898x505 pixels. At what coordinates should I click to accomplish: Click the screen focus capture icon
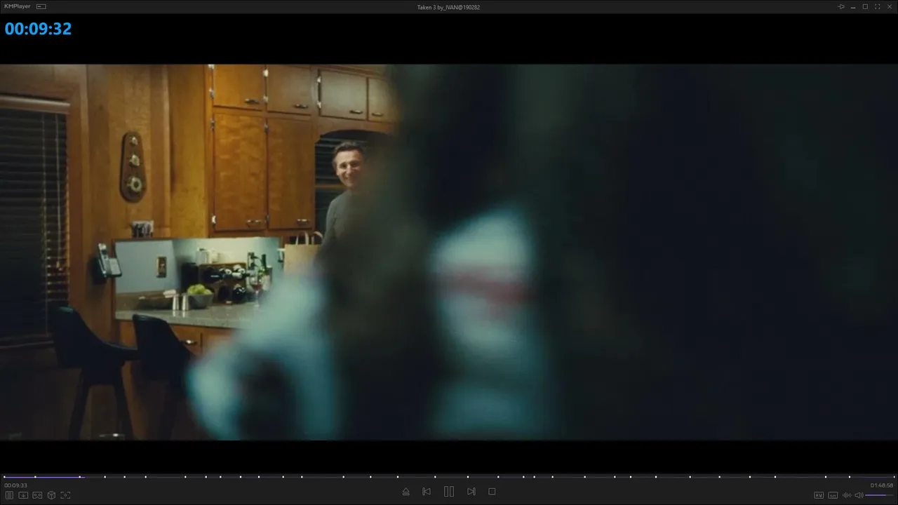coord(65,495)
